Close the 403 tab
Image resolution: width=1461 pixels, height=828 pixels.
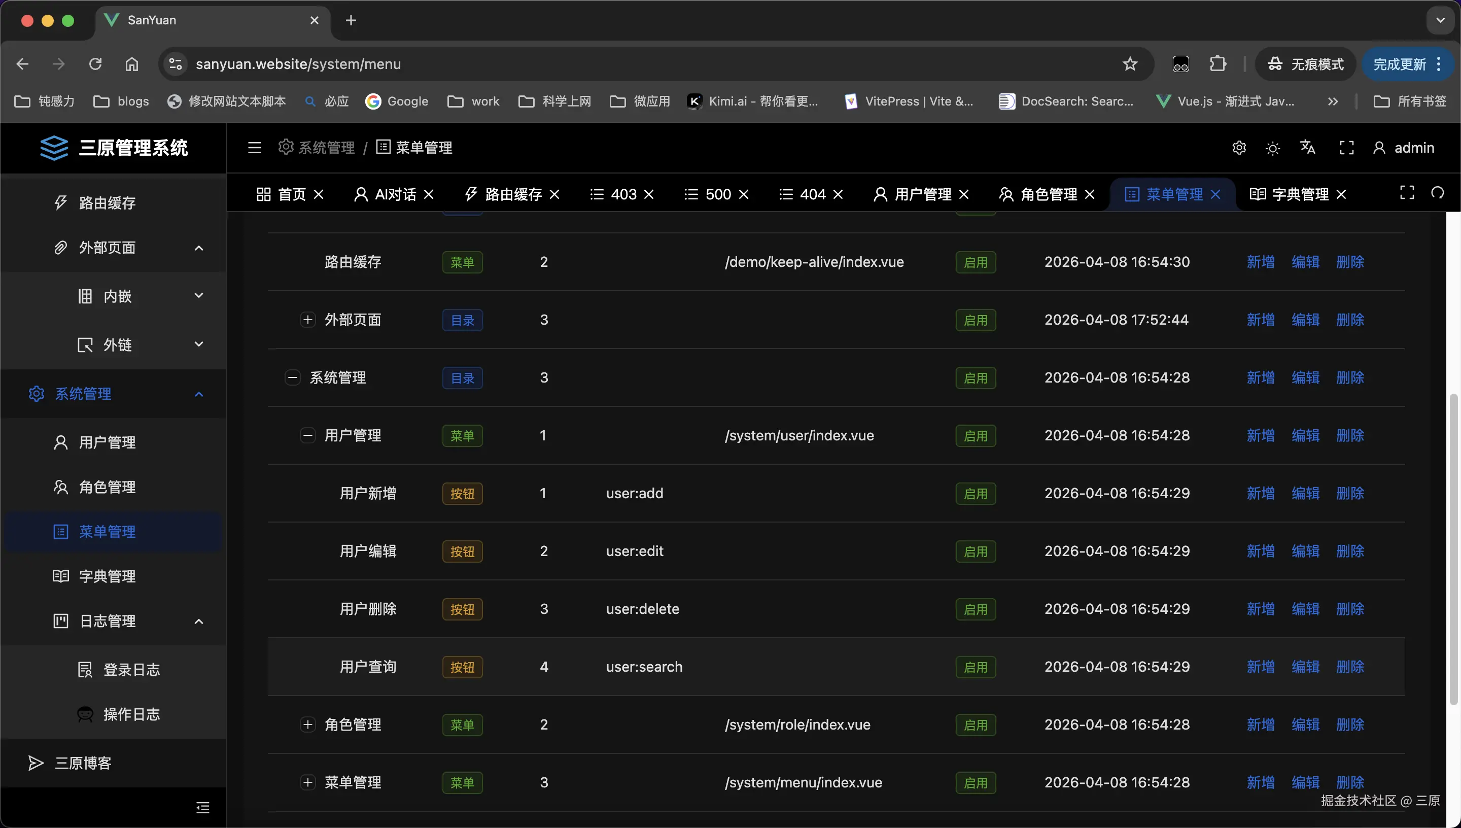point(649,194)
